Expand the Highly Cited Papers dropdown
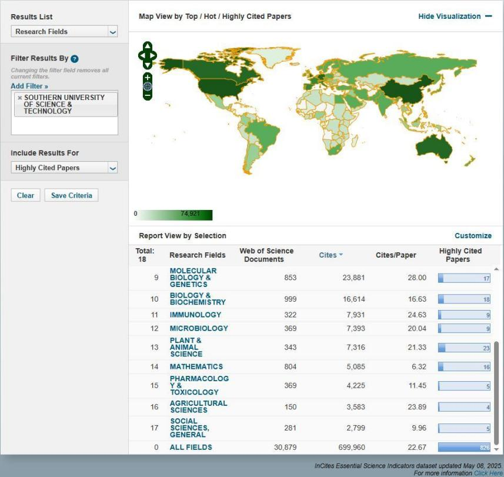Screen dimensions: 504x477 click(64, 168)
